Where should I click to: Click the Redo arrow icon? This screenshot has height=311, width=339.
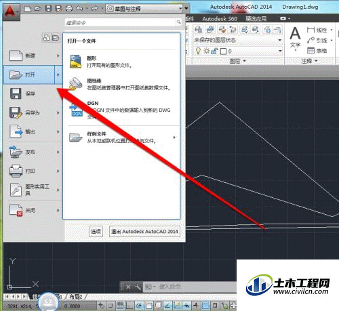click(x=94, y=9)
